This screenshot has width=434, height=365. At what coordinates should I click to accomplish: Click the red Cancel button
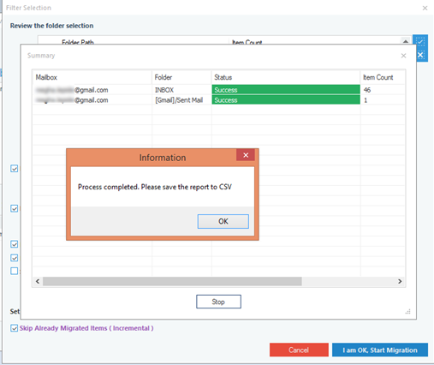(299, 350)
